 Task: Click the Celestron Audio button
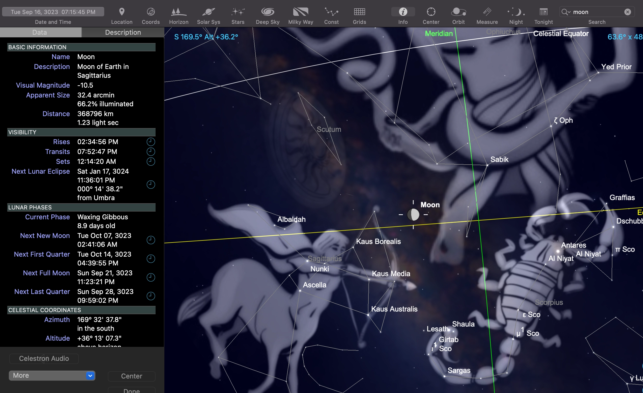click(44, 359)
